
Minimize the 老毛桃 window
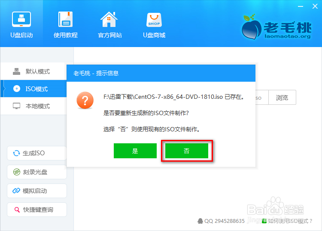301,6
